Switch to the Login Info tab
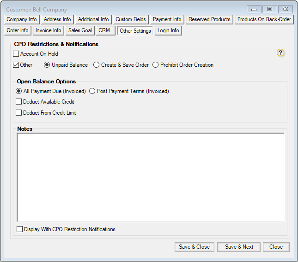 (168, 30)
